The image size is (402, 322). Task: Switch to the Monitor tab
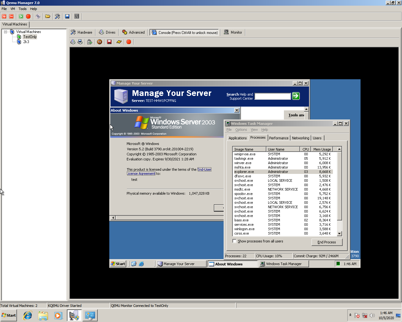click(233, 32)
